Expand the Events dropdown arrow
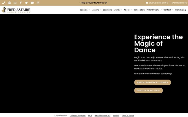Screen dimensions: 188x117 point(121,10)
